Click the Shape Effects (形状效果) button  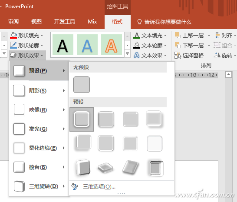(x=27, y=55)
